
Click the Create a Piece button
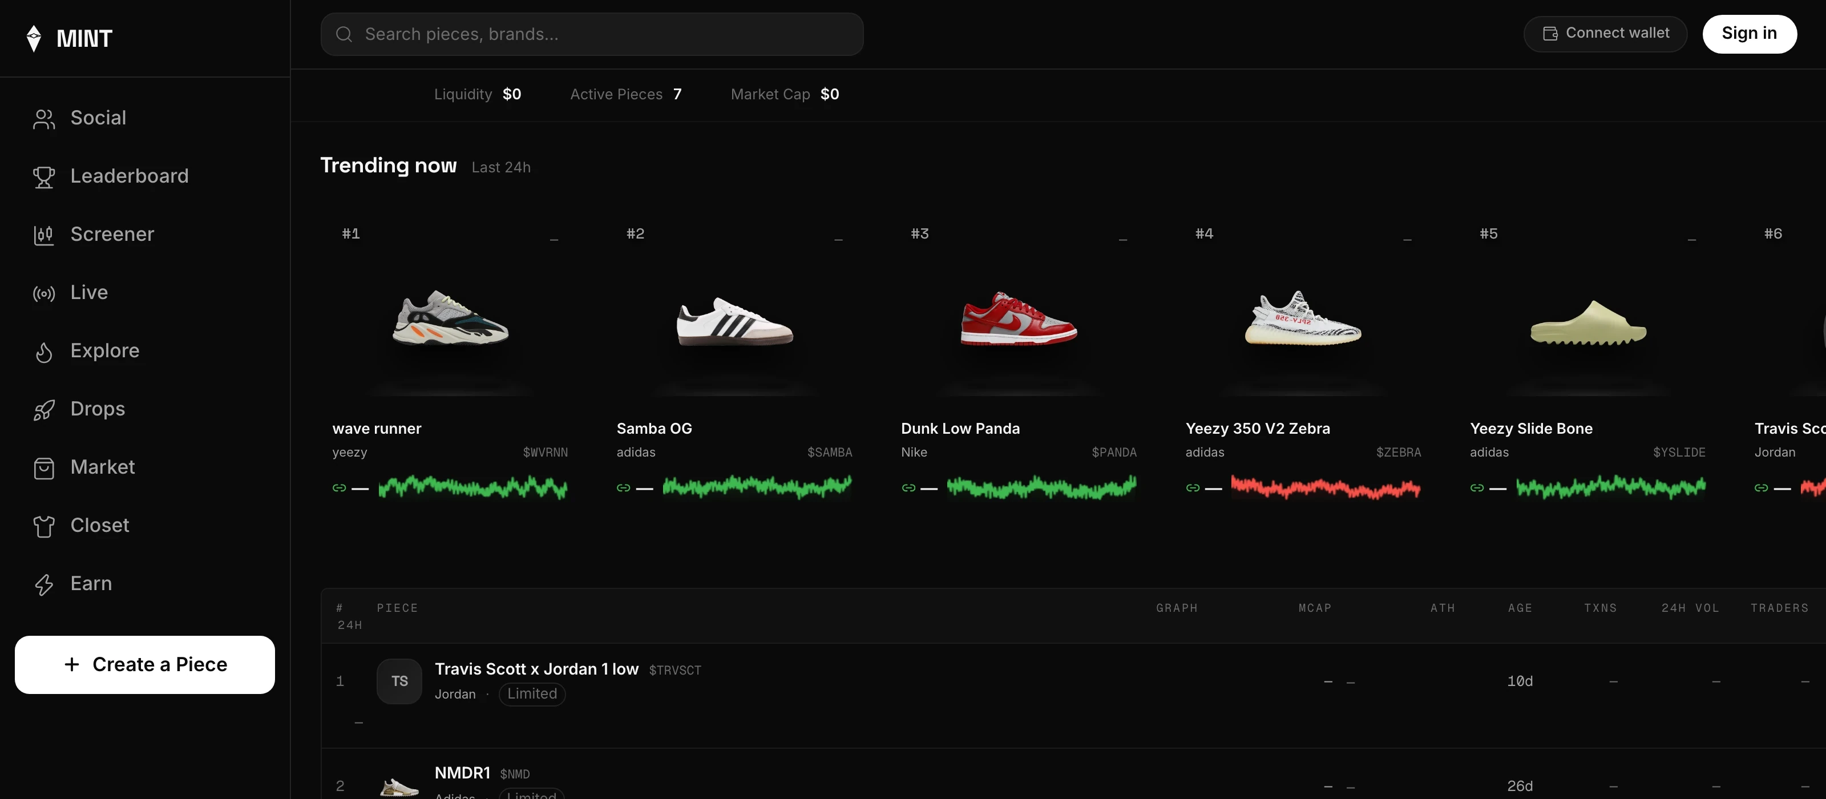(x=144, y=665)
